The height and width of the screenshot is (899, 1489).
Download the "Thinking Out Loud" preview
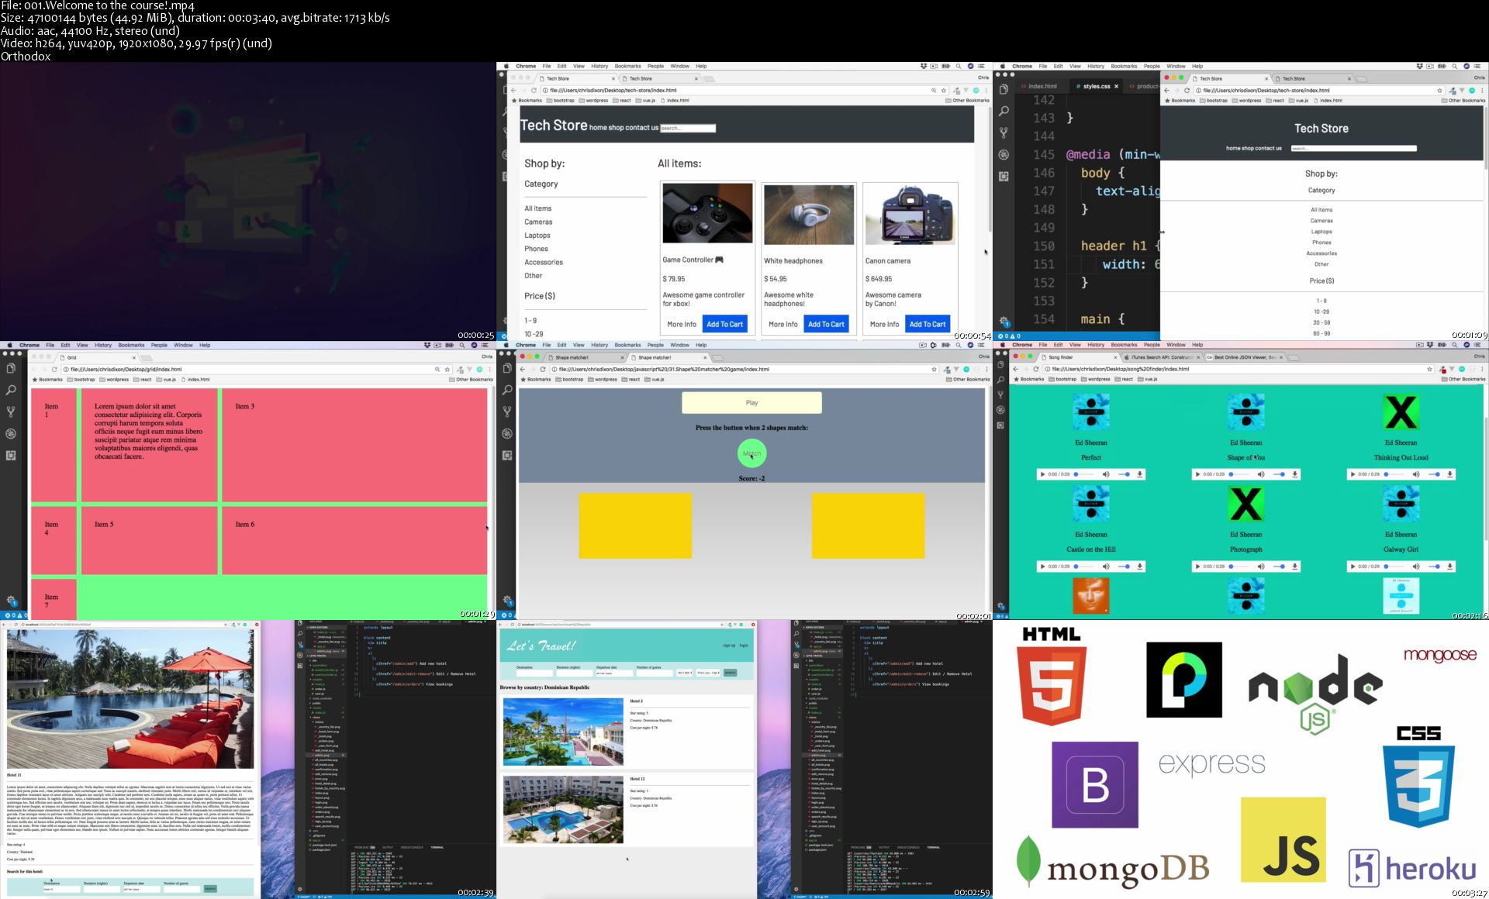(1449, 474)
